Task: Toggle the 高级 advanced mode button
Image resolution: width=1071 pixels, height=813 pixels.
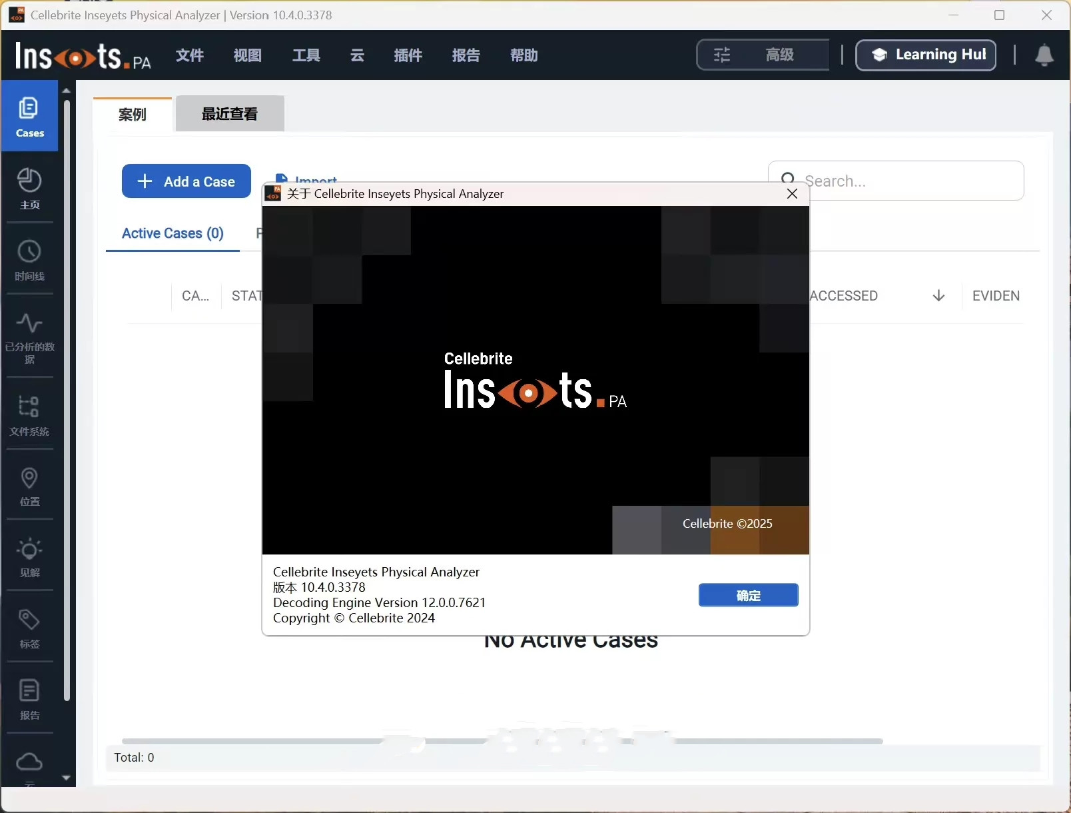Action: point(763,55)
